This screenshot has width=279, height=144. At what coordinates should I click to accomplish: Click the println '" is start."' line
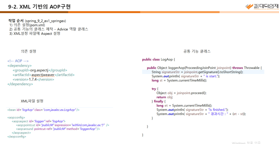tap(186, 76)
